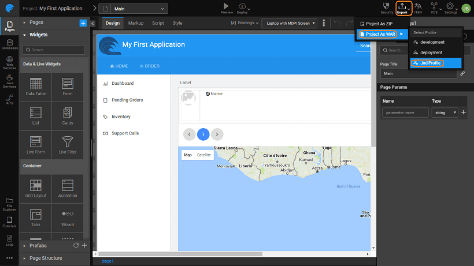The image size is (474, 266).
Task: Switch map to Satellite view
Action: (204, 155)
